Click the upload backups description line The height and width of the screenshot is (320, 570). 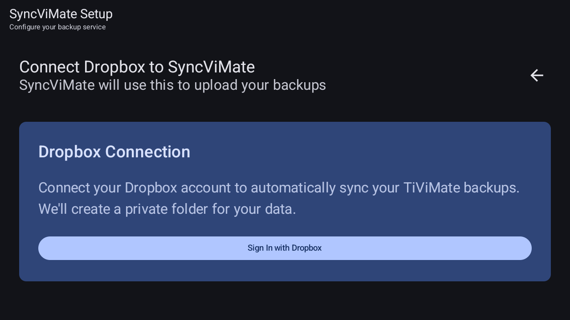pos(172,85)
